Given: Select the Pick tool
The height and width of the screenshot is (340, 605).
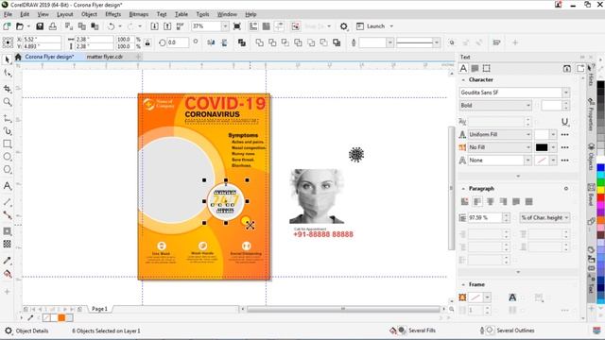Looking at the screenshot, I should 7,59.
